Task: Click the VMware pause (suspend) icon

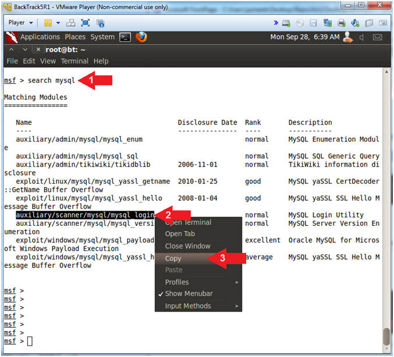Action: pos(48,23)
